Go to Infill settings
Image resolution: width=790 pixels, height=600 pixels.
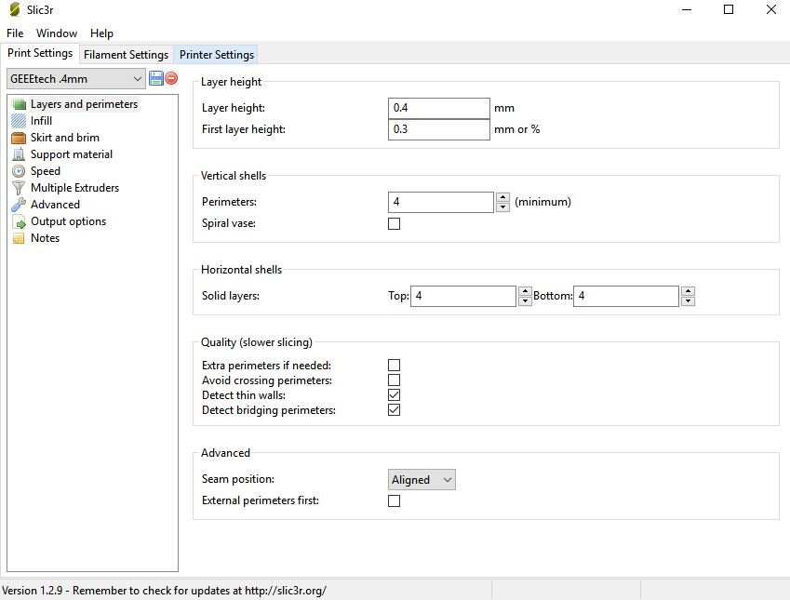(x=41, y=121)
